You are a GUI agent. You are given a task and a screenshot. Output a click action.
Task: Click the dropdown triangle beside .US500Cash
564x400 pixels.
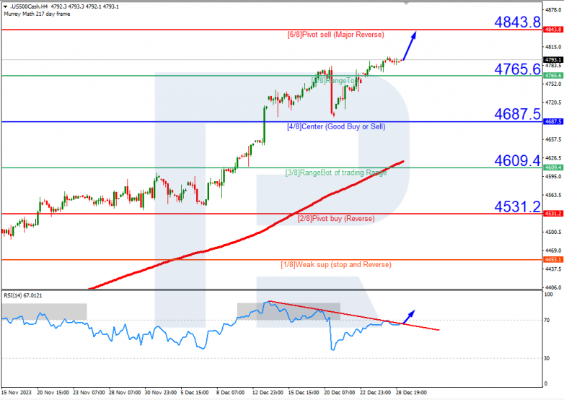(x=5, y=6)
